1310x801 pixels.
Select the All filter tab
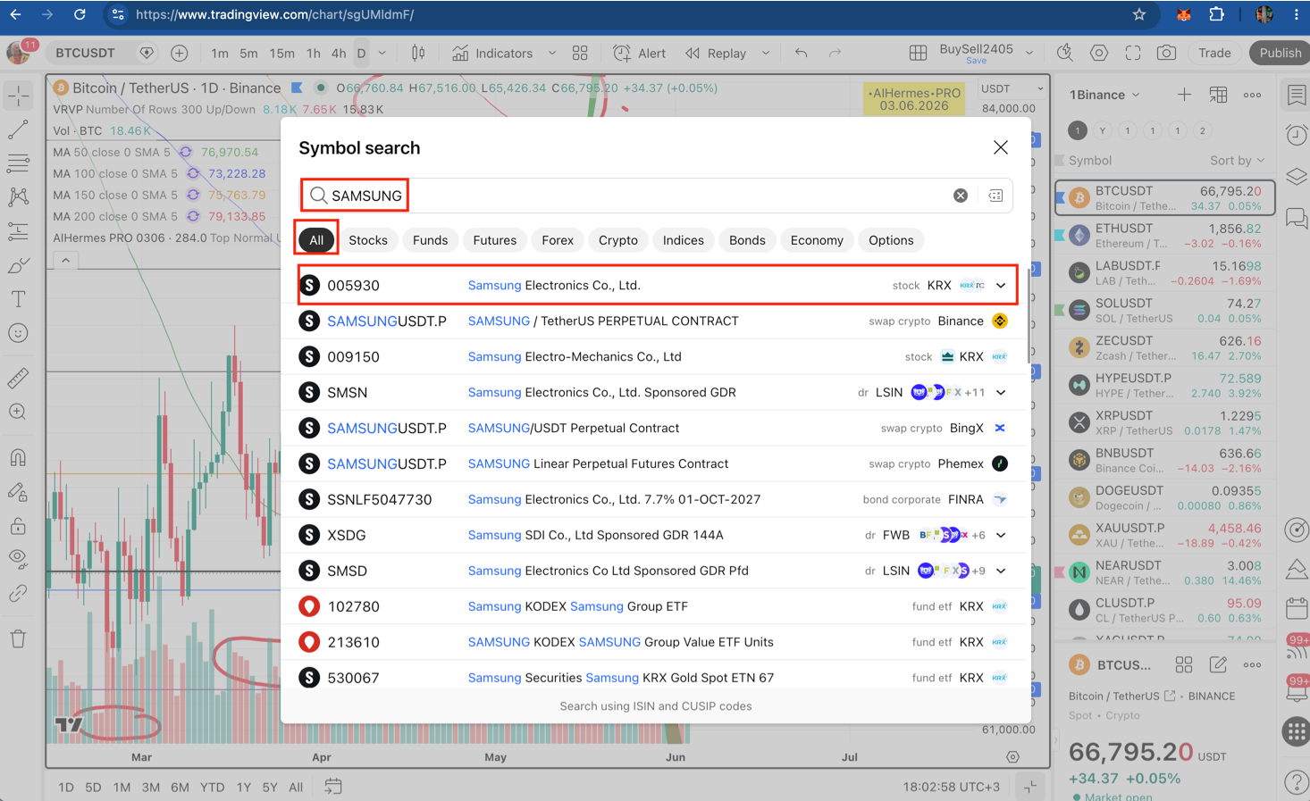316,240
